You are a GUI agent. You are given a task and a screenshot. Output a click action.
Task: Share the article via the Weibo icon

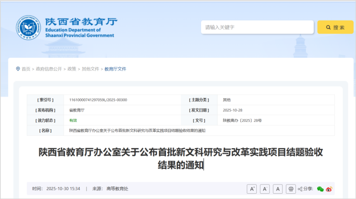coord(329,189)
